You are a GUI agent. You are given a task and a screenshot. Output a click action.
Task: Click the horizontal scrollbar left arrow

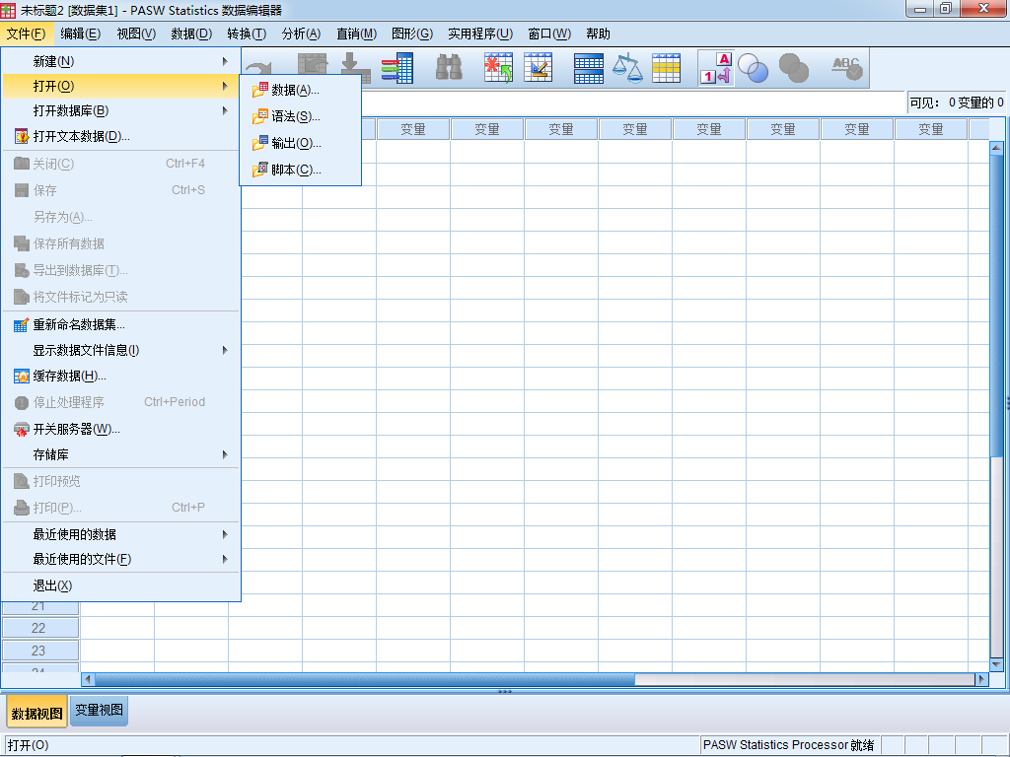click(88, 678)
